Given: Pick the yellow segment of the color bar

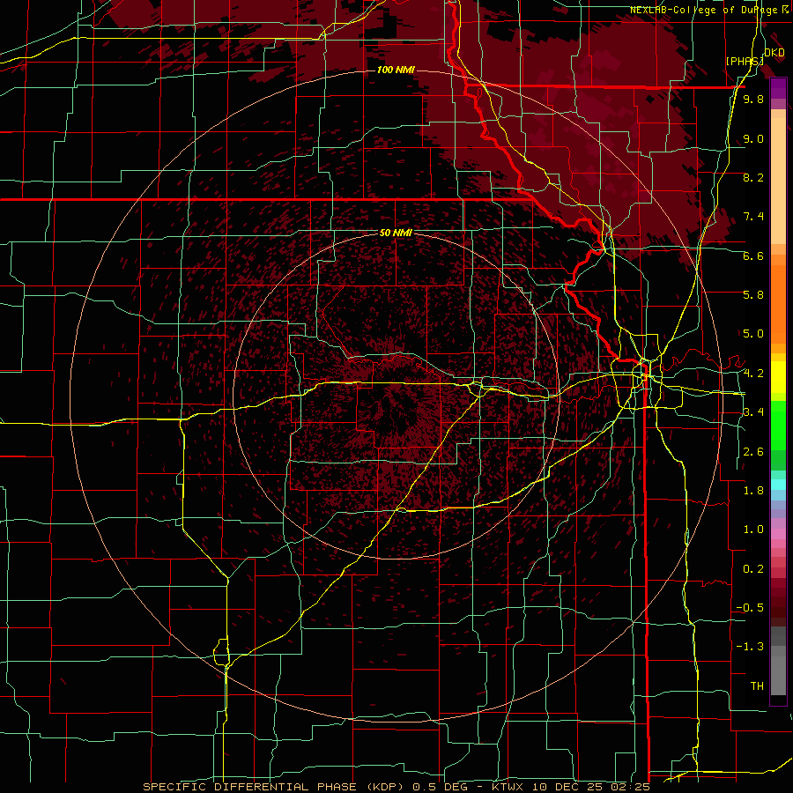Looking at the screenshot, I should pyautogui.click(x=778, y=377).
